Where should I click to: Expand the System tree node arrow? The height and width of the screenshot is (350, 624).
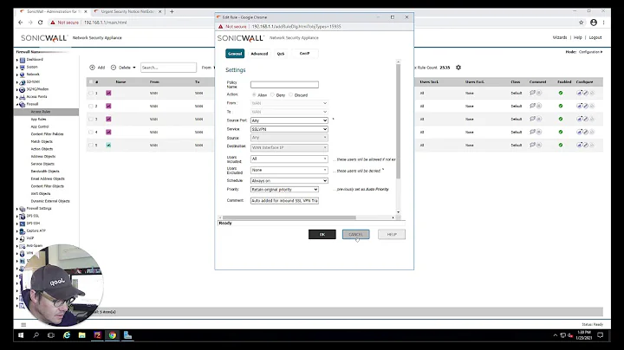[17, 68]
